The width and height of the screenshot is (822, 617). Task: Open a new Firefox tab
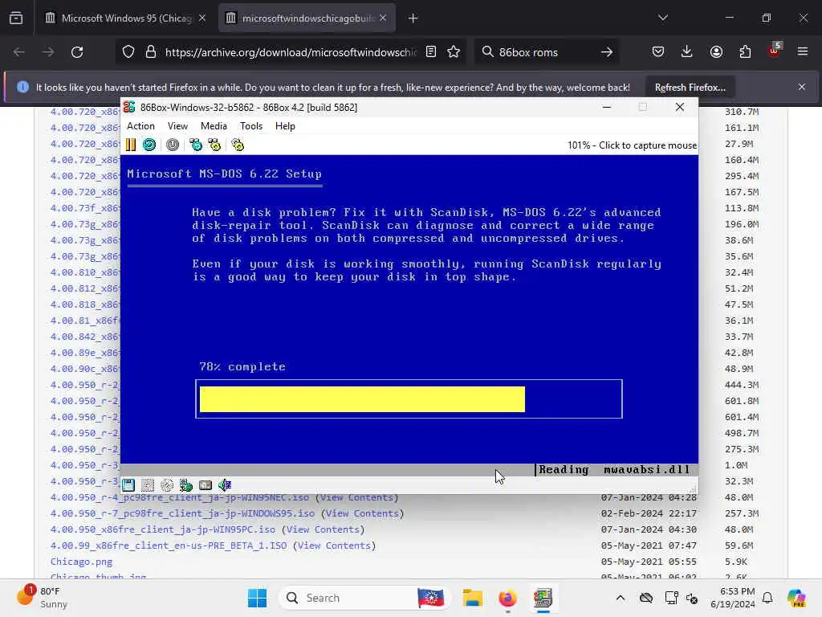point(413,18)
